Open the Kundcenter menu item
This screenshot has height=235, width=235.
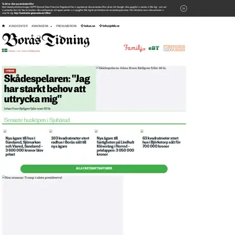(x=18, y=26)
